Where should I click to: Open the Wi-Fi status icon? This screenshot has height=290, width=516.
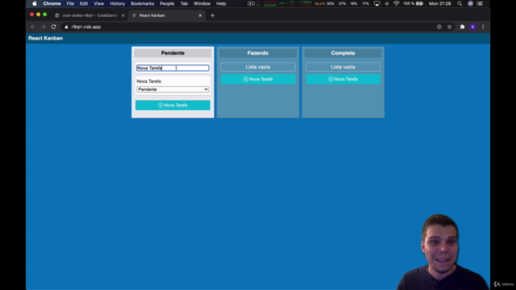(396, 3)
